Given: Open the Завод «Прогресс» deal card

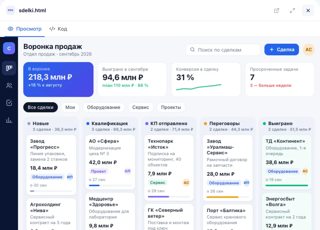Looking at the screenshot, I should pos(51,165).
